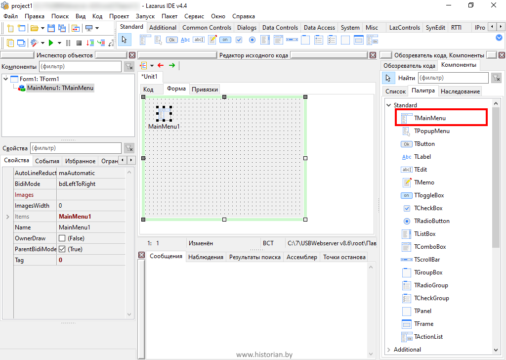
Task: Save the current file with the floppy icon
Action: point(51,28)
